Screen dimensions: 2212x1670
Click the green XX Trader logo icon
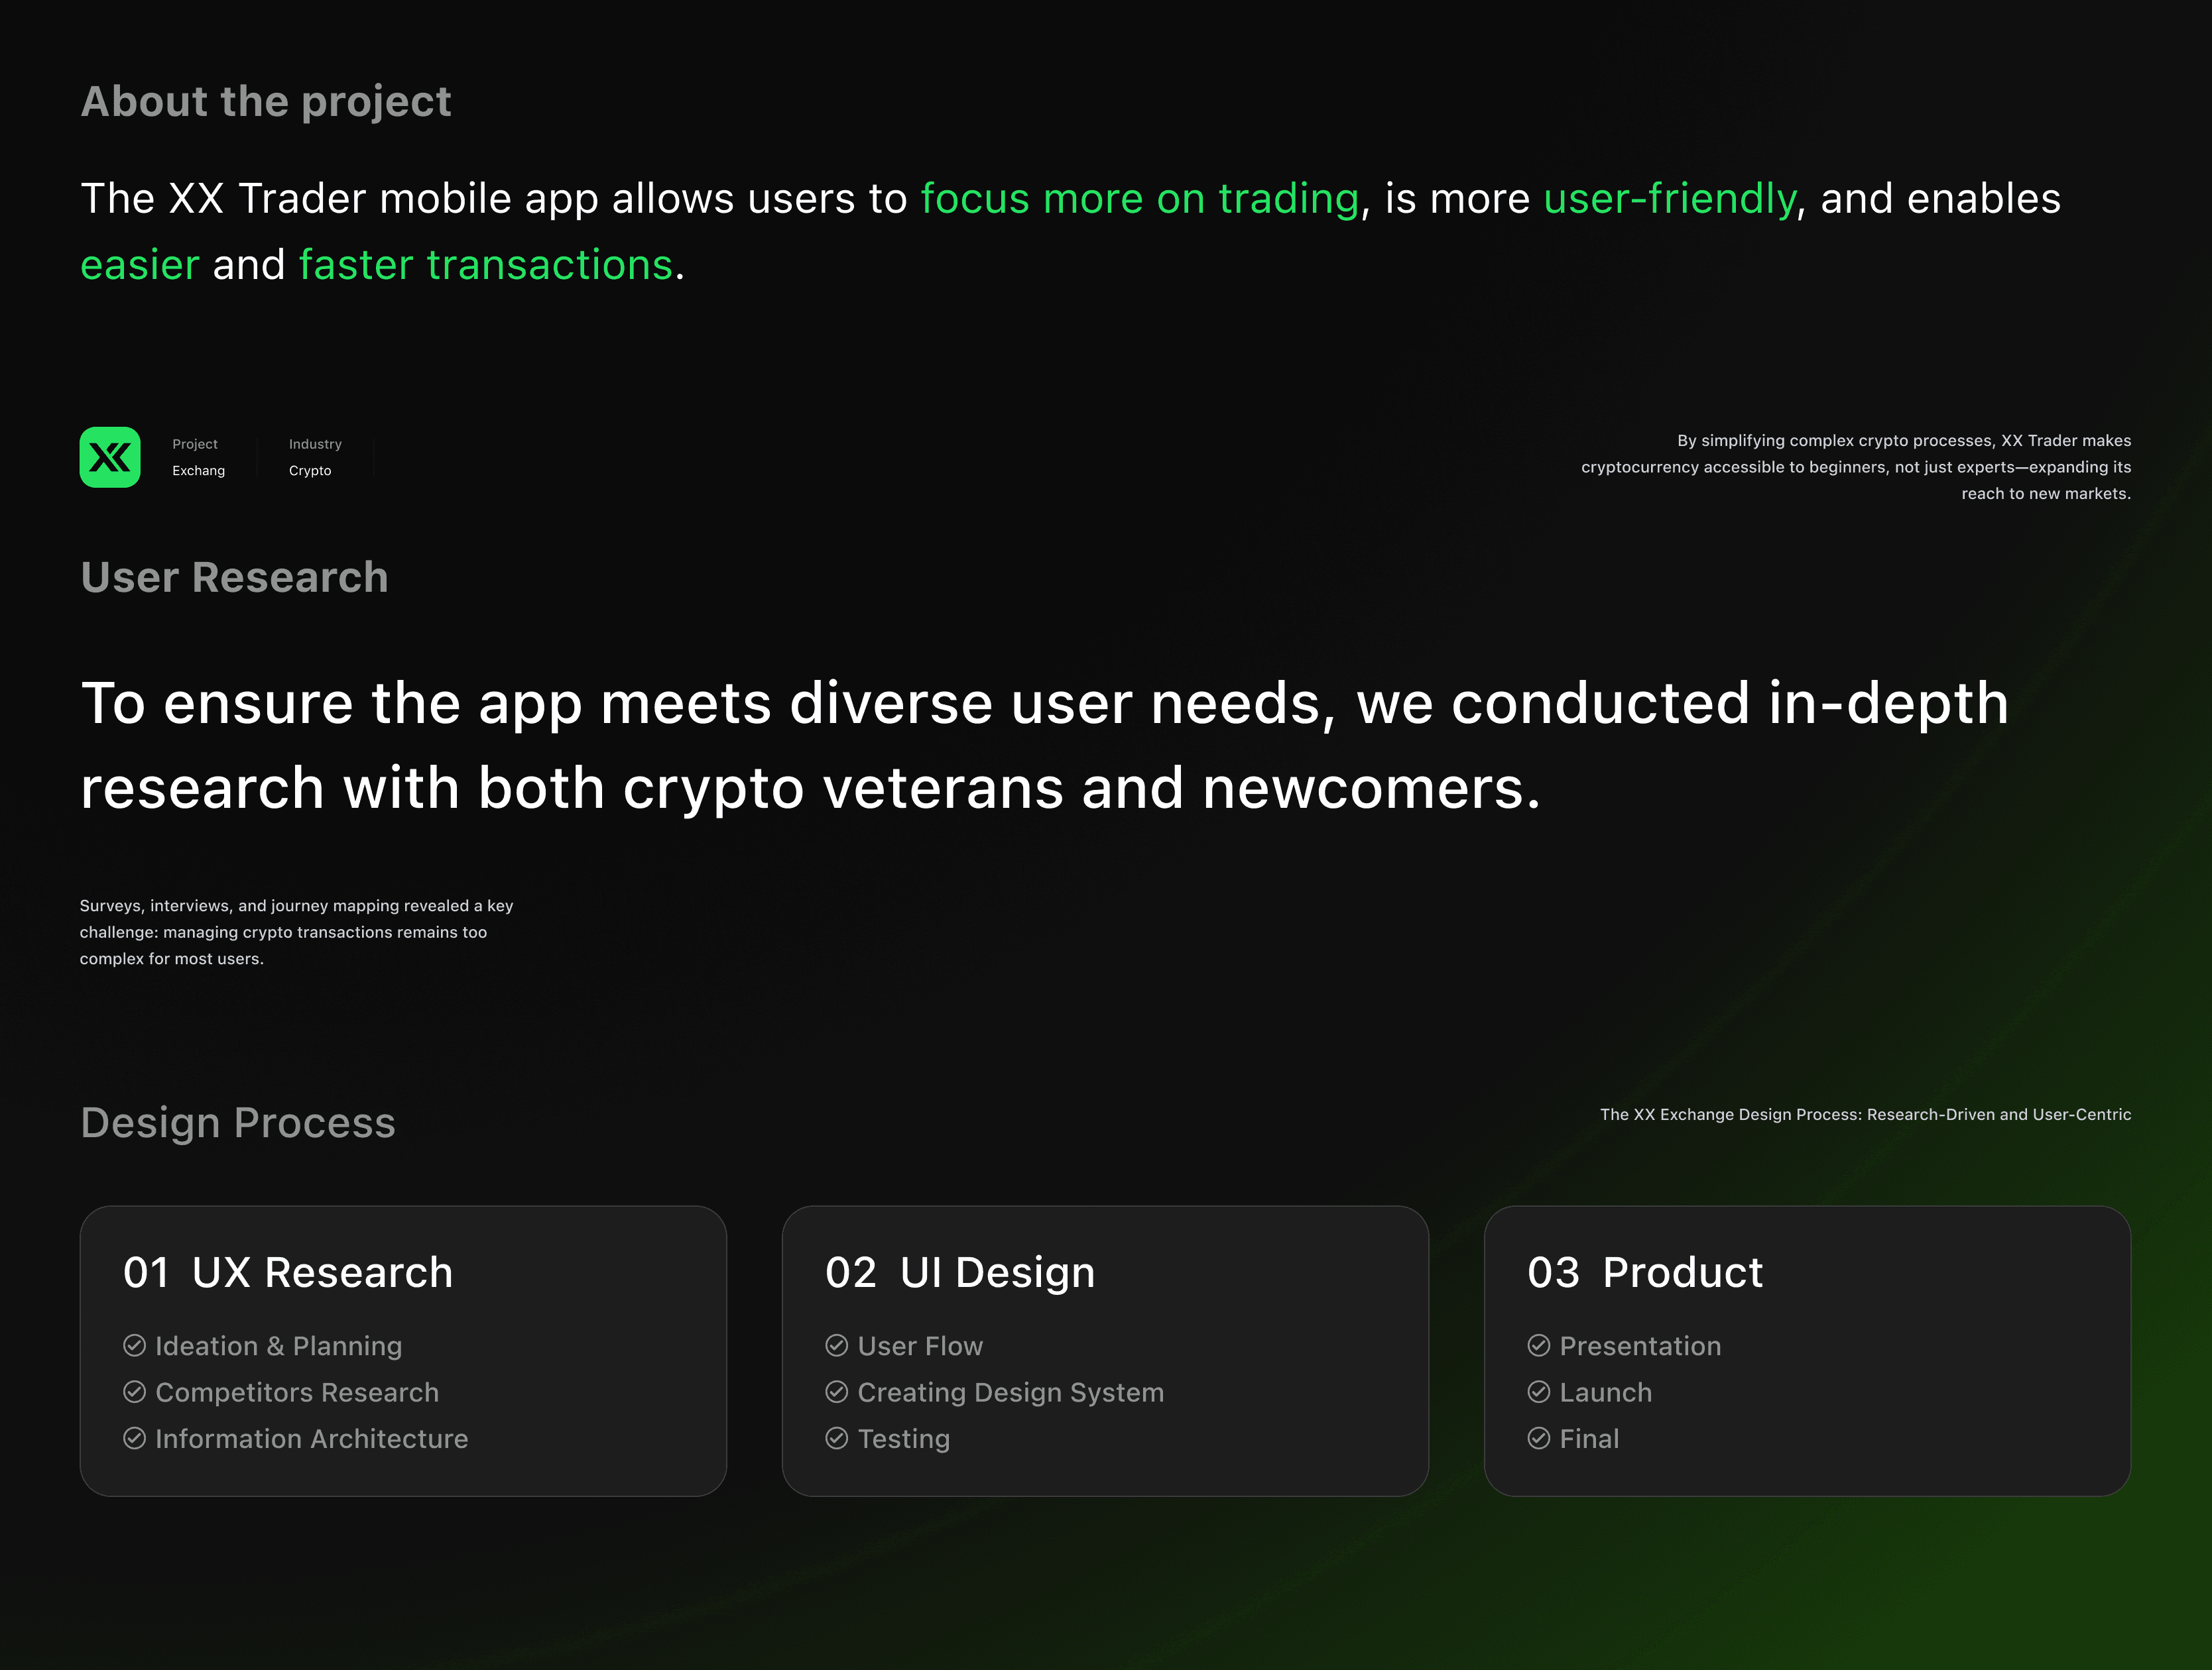(110, 458)
